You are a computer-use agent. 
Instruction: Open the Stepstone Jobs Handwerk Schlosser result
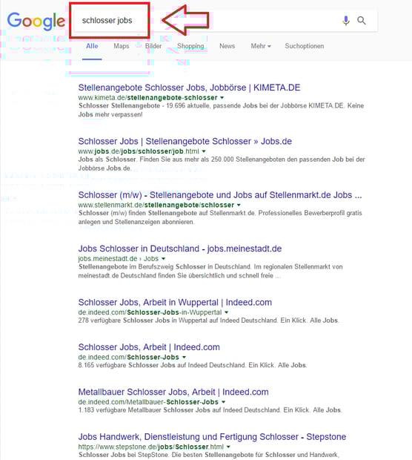click(212, 436)
